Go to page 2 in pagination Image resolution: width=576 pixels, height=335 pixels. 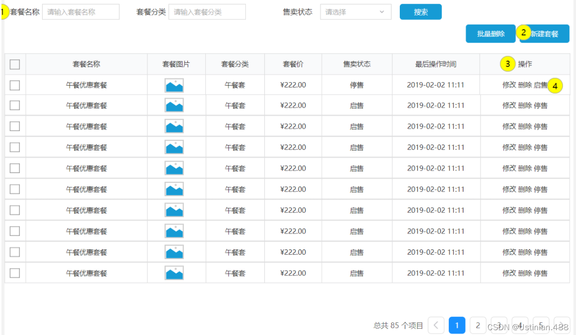click(x=478, y=325)
